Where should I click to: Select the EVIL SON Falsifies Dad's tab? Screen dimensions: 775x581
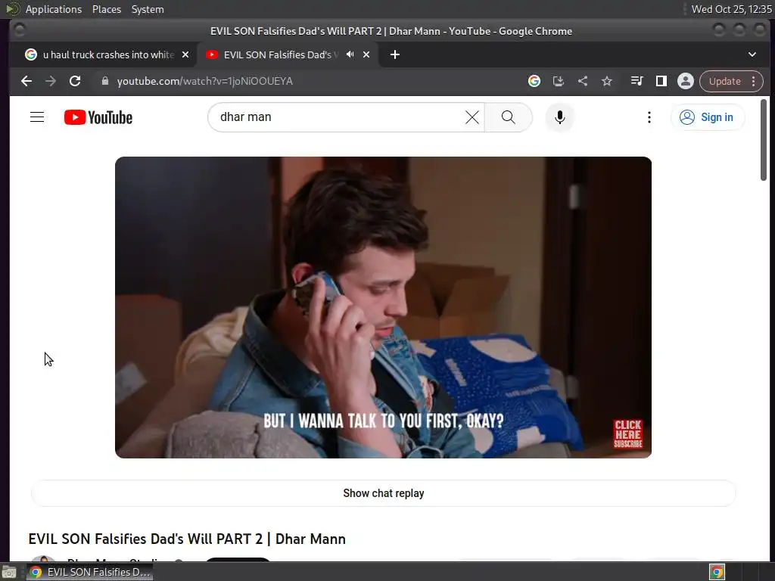[280, 54]
